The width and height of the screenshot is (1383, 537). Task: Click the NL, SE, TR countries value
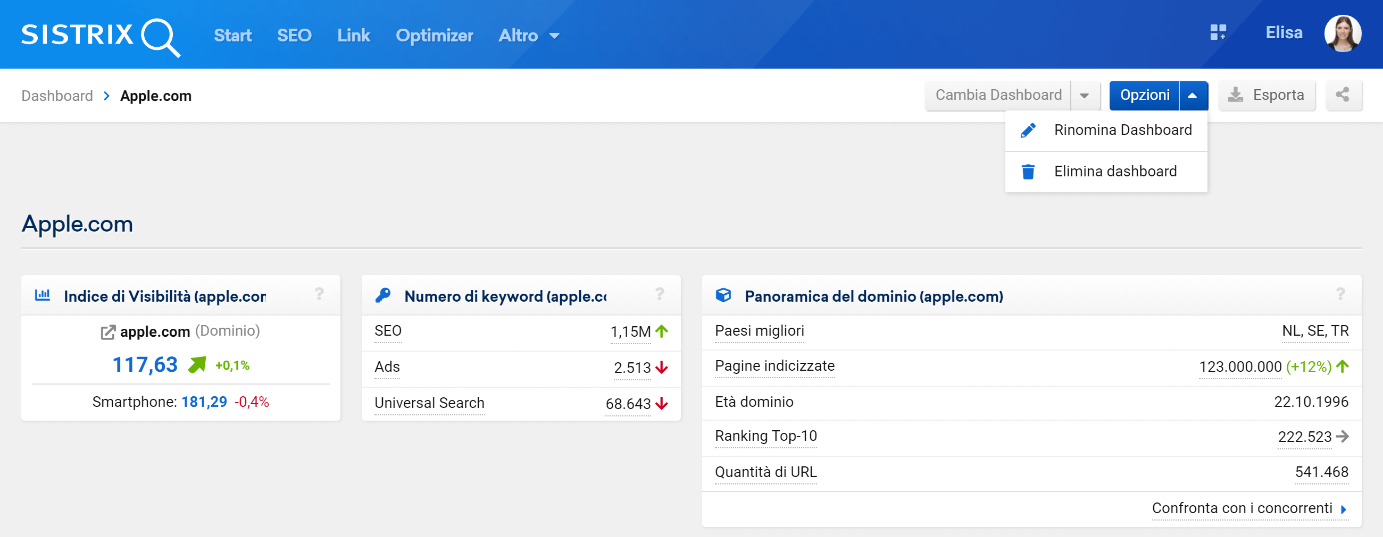tap(1315, 331)
